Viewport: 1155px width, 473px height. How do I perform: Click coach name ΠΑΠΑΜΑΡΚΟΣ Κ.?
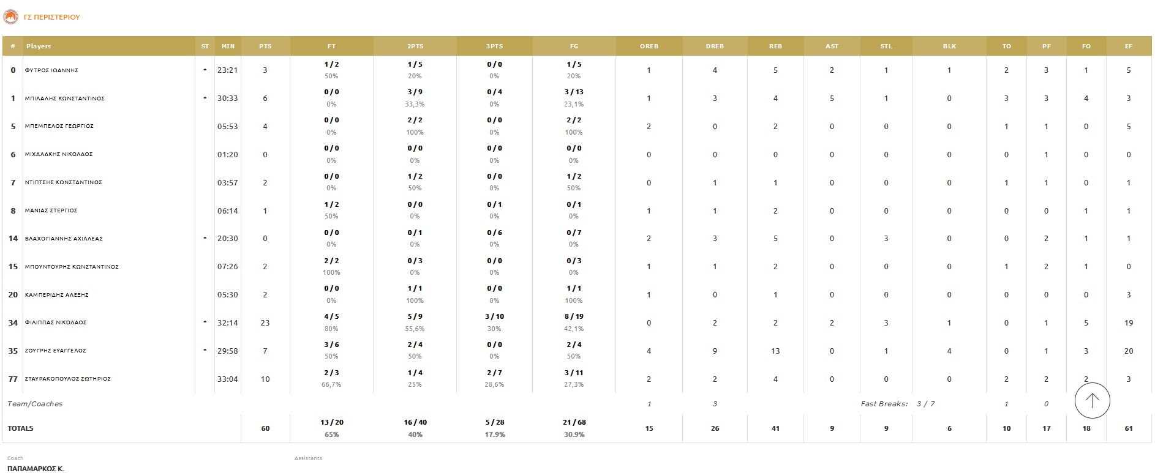[36, 469]
